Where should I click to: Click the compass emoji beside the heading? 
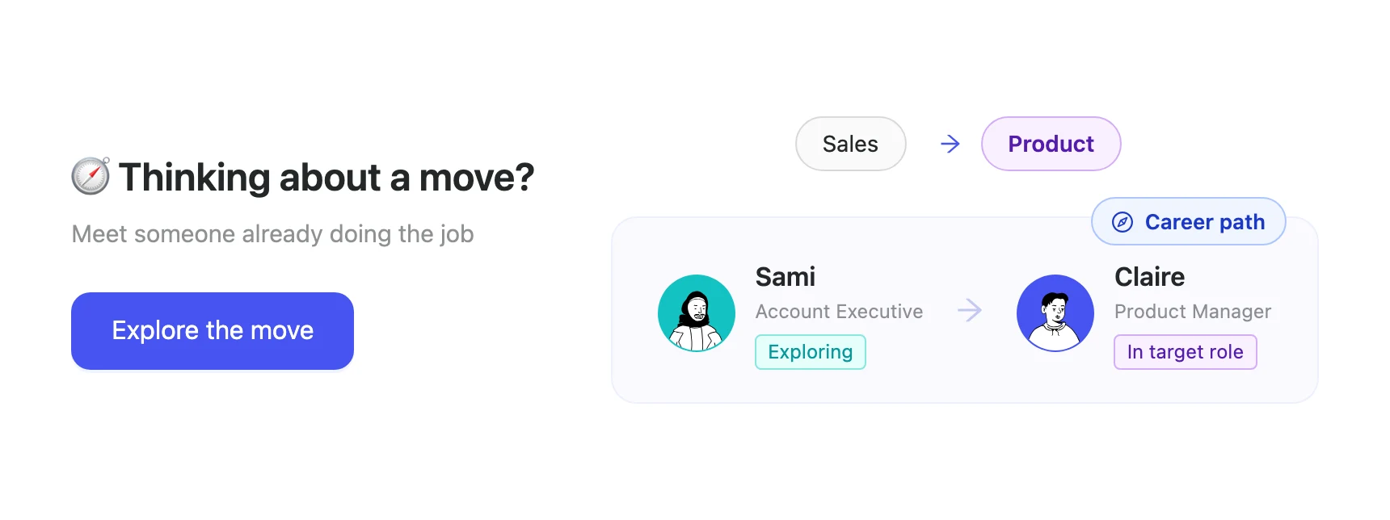91,176
